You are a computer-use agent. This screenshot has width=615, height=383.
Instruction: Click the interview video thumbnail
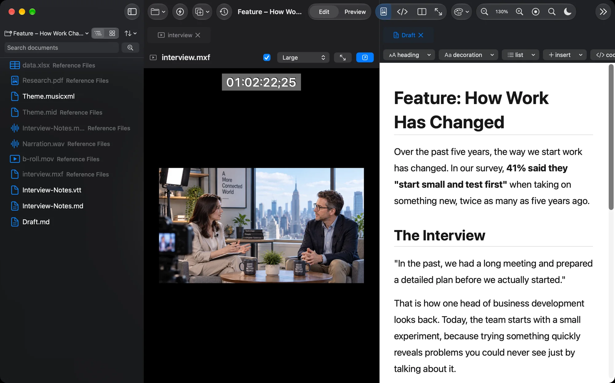[261, 225]
